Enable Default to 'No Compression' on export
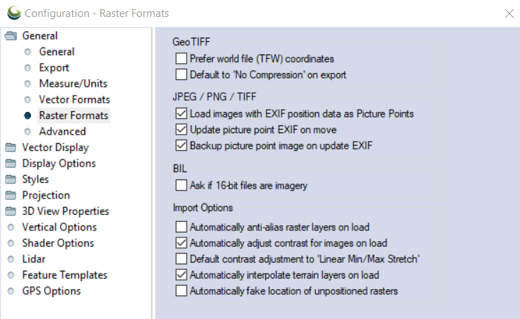 181,74
